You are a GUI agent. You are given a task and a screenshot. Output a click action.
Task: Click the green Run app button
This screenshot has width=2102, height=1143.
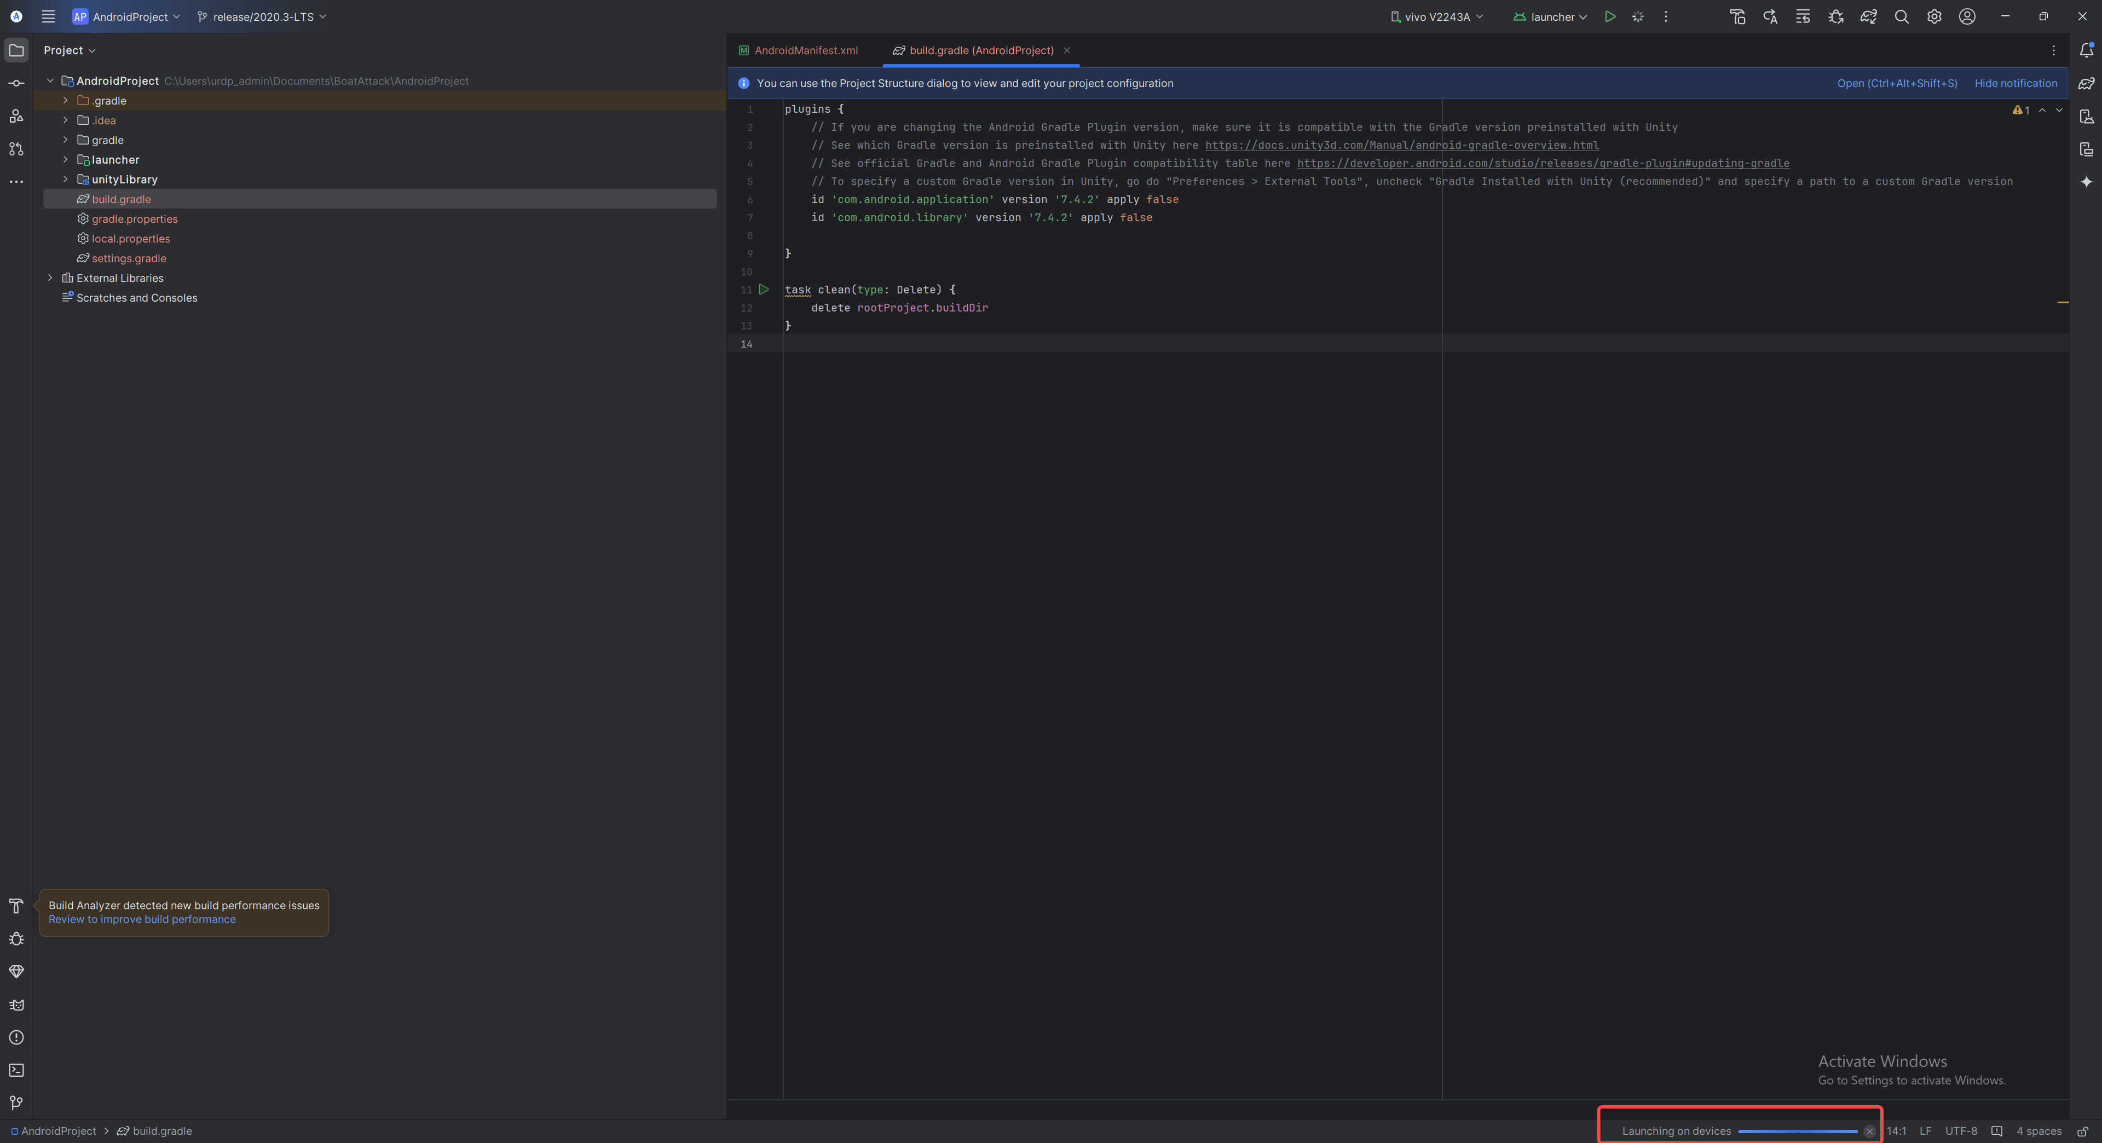[x=1609, y=16]
